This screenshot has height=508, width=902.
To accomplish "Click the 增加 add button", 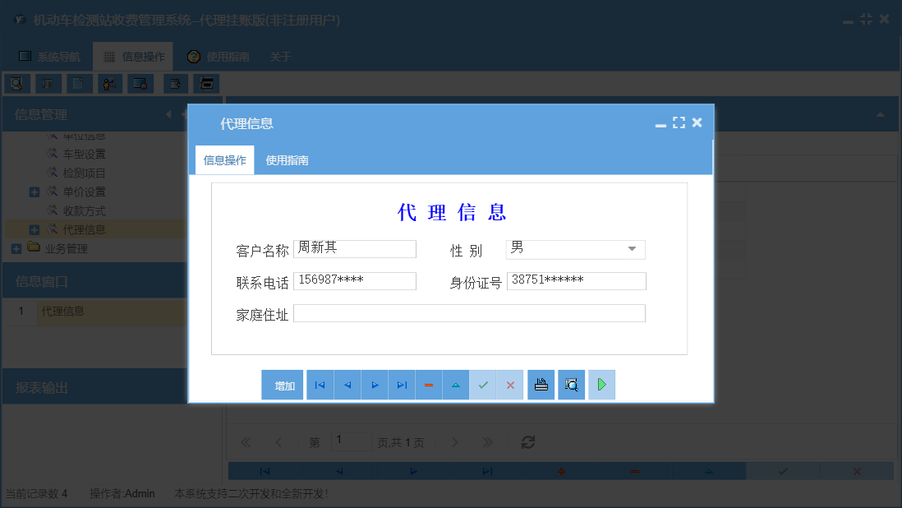I will click(x=283, y=385).
